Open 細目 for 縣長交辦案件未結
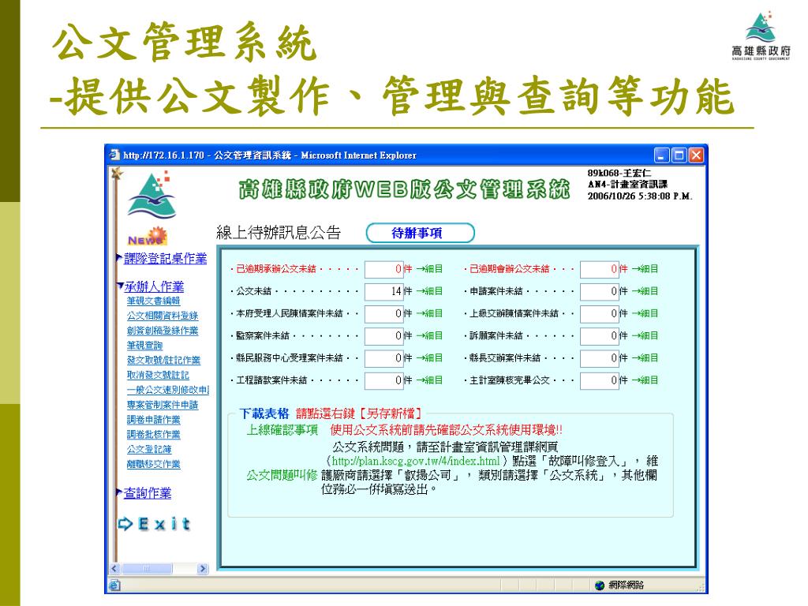The width and height of the screenshot is (808, 606). 645,358
